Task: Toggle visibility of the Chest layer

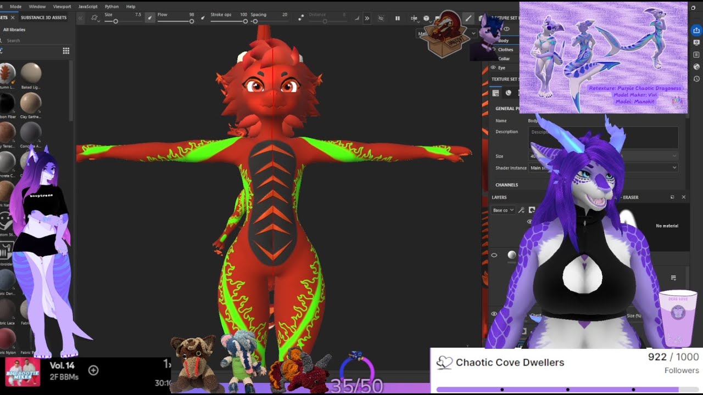Action: point(494,314)
